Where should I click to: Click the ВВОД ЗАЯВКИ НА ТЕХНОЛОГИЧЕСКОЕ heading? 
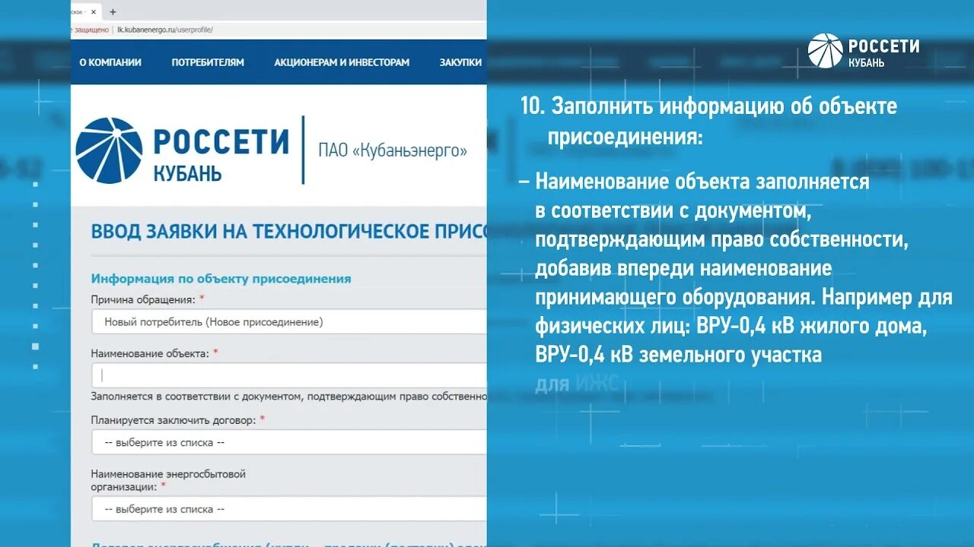pos(288,232)
